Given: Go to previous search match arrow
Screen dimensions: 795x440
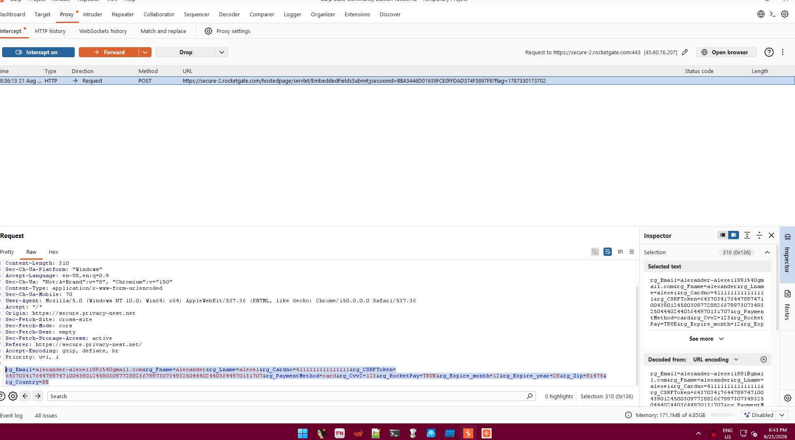Looking at the screenshot, I should 25,396.
